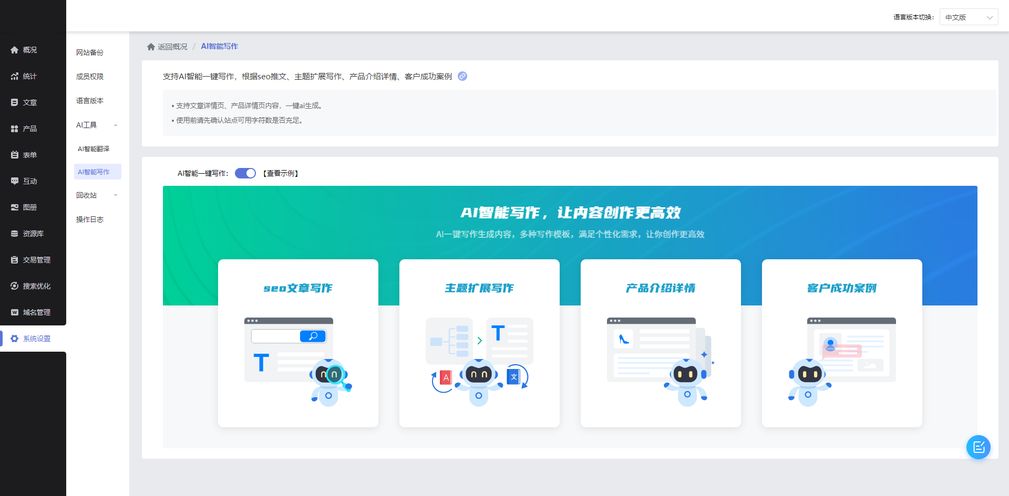Click the home icon beside 返回概况

151,47
